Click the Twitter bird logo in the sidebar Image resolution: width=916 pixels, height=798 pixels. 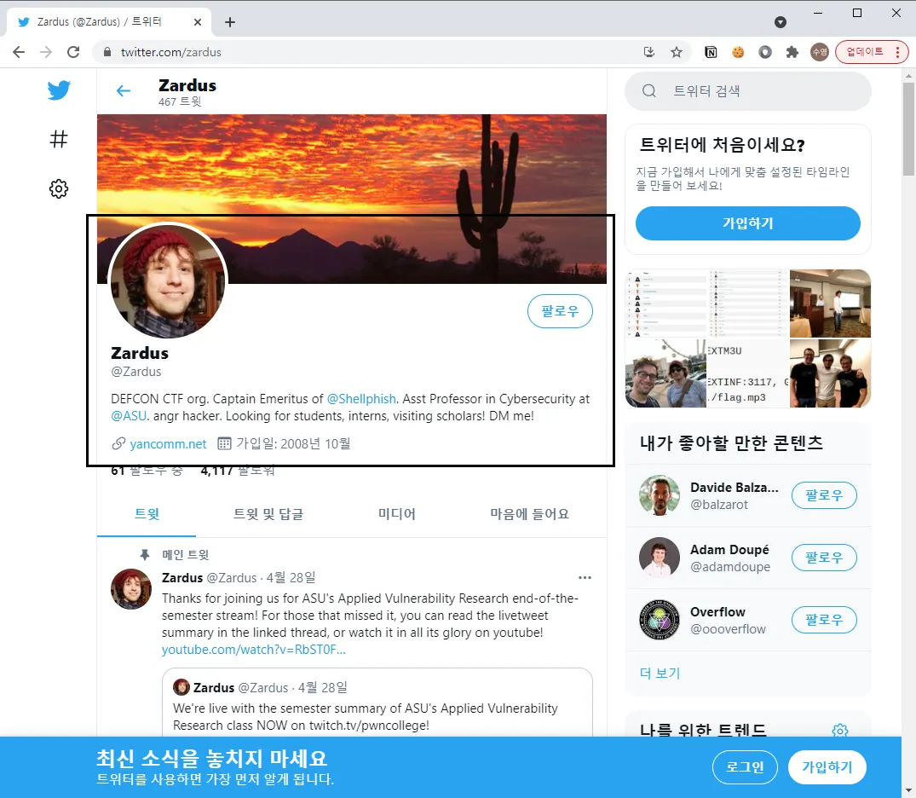pos(59,90)
